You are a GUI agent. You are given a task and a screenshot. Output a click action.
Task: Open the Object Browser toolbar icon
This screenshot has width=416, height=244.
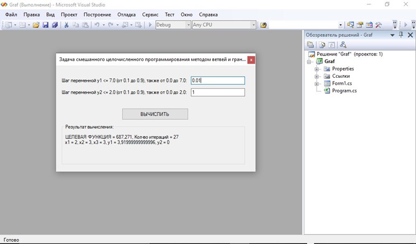pos(369,25)
